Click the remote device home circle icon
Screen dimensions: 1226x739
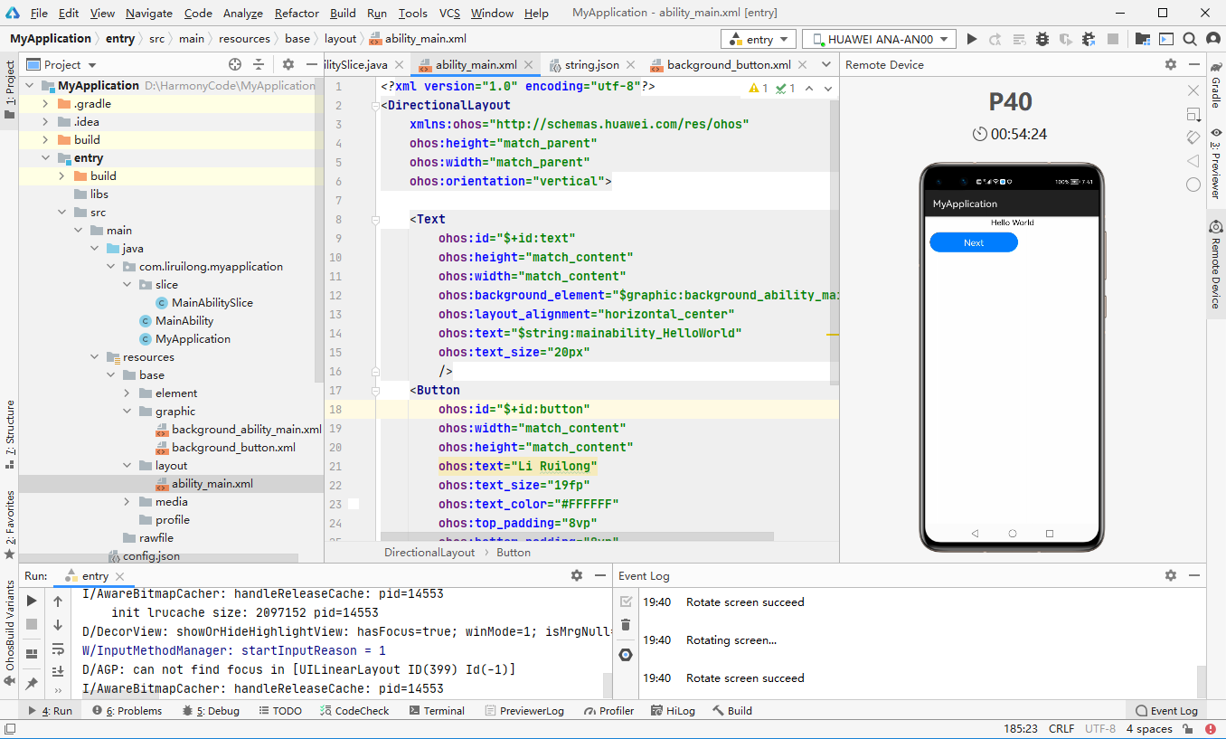click(1193, 185)
